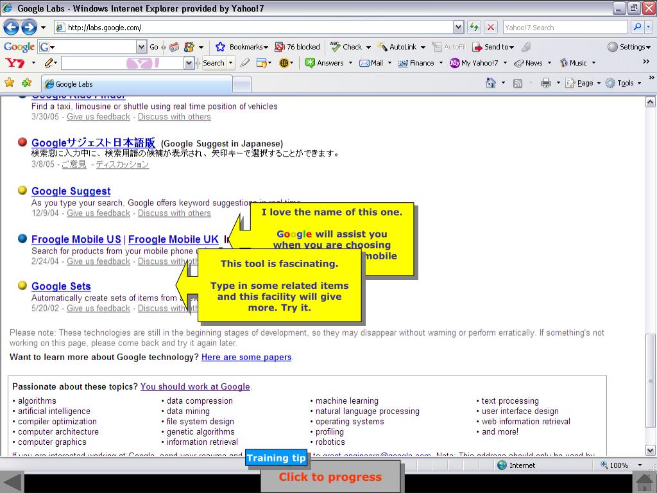Click the Add to Favorites star icon
657x493 pixels.
tap(27, 83)
